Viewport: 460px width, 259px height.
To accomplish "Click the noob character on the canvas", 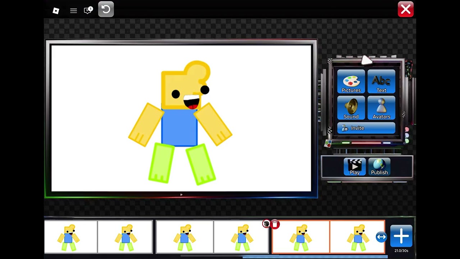I will point(181,122).
